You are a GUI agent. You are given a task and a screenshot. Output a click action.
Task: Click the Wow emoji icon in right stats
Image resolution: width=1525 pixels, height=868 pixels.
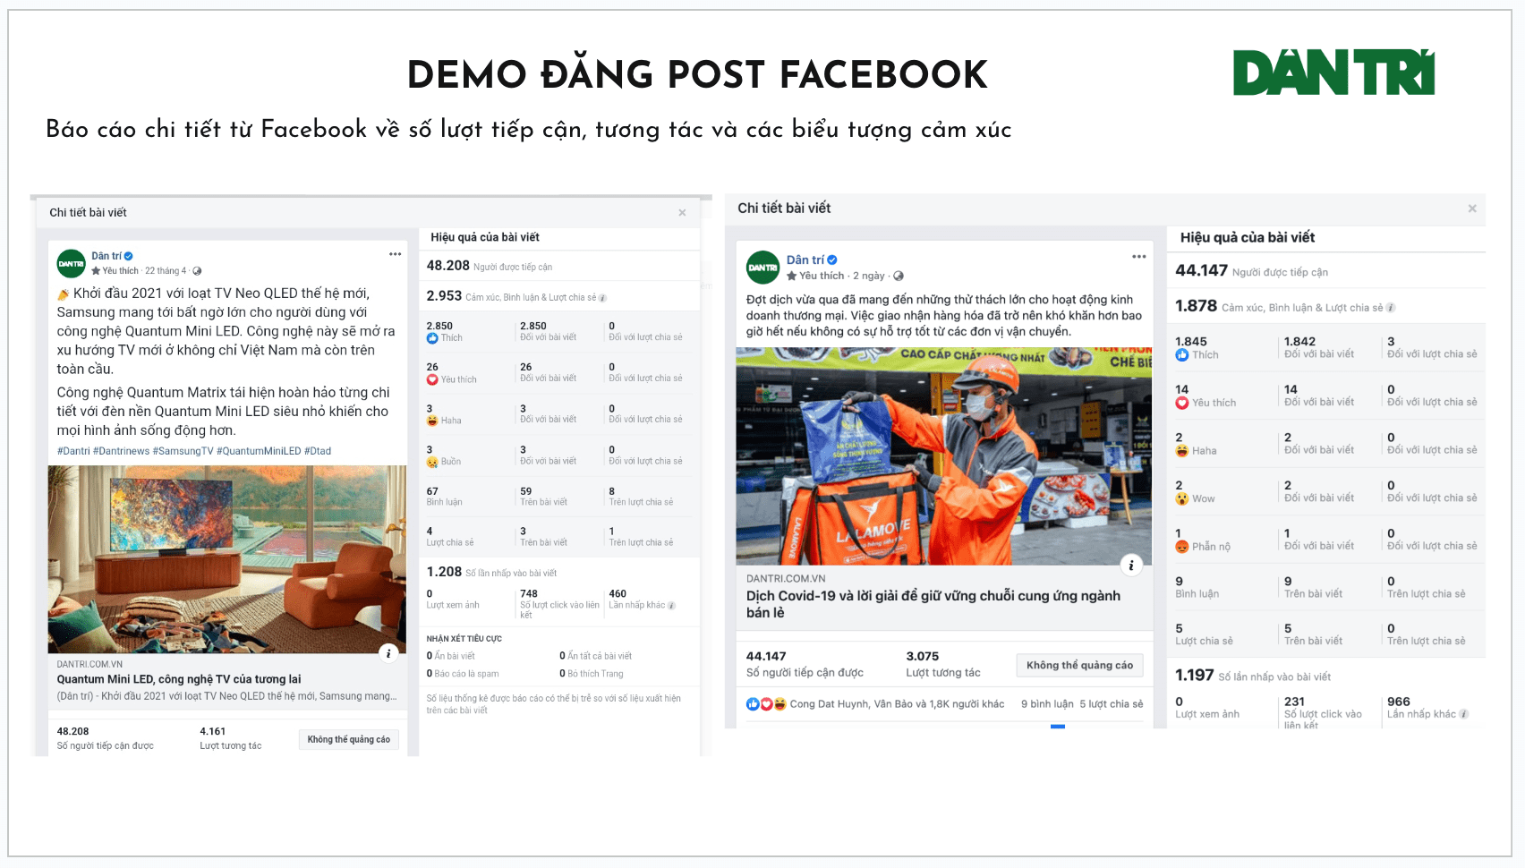pyautogui.click(x=1182, y=498)
